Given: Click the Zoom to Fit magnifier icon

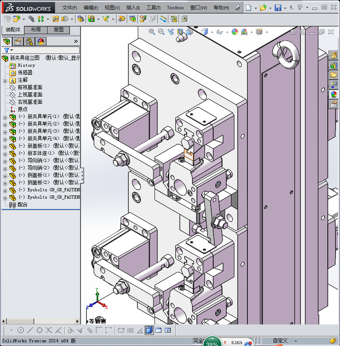Looking at the screenshot, I should coord(152,32).
